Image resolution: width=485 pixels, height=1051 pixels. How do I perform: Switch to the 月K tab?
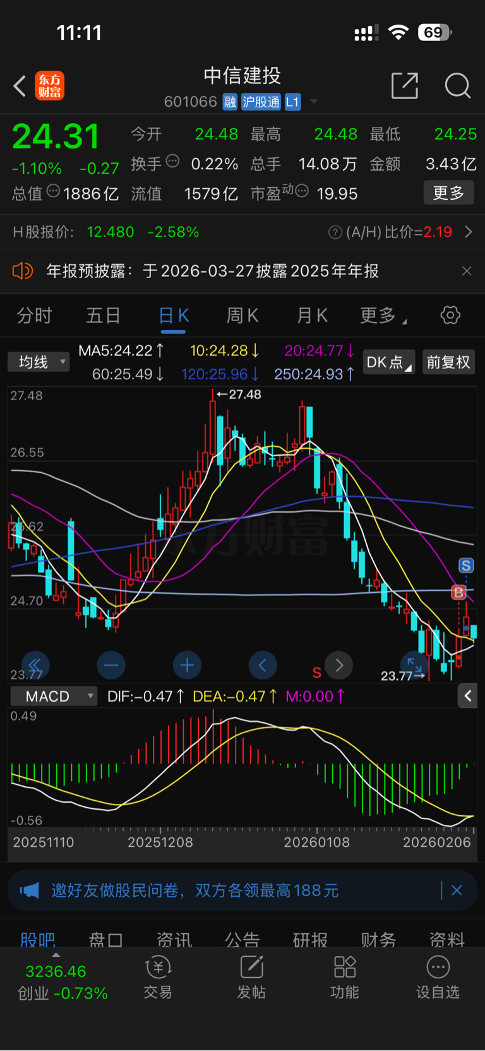pos(312,315)
